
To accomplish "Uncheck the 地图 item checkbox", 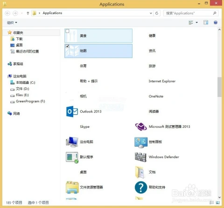I will [67, 46].
